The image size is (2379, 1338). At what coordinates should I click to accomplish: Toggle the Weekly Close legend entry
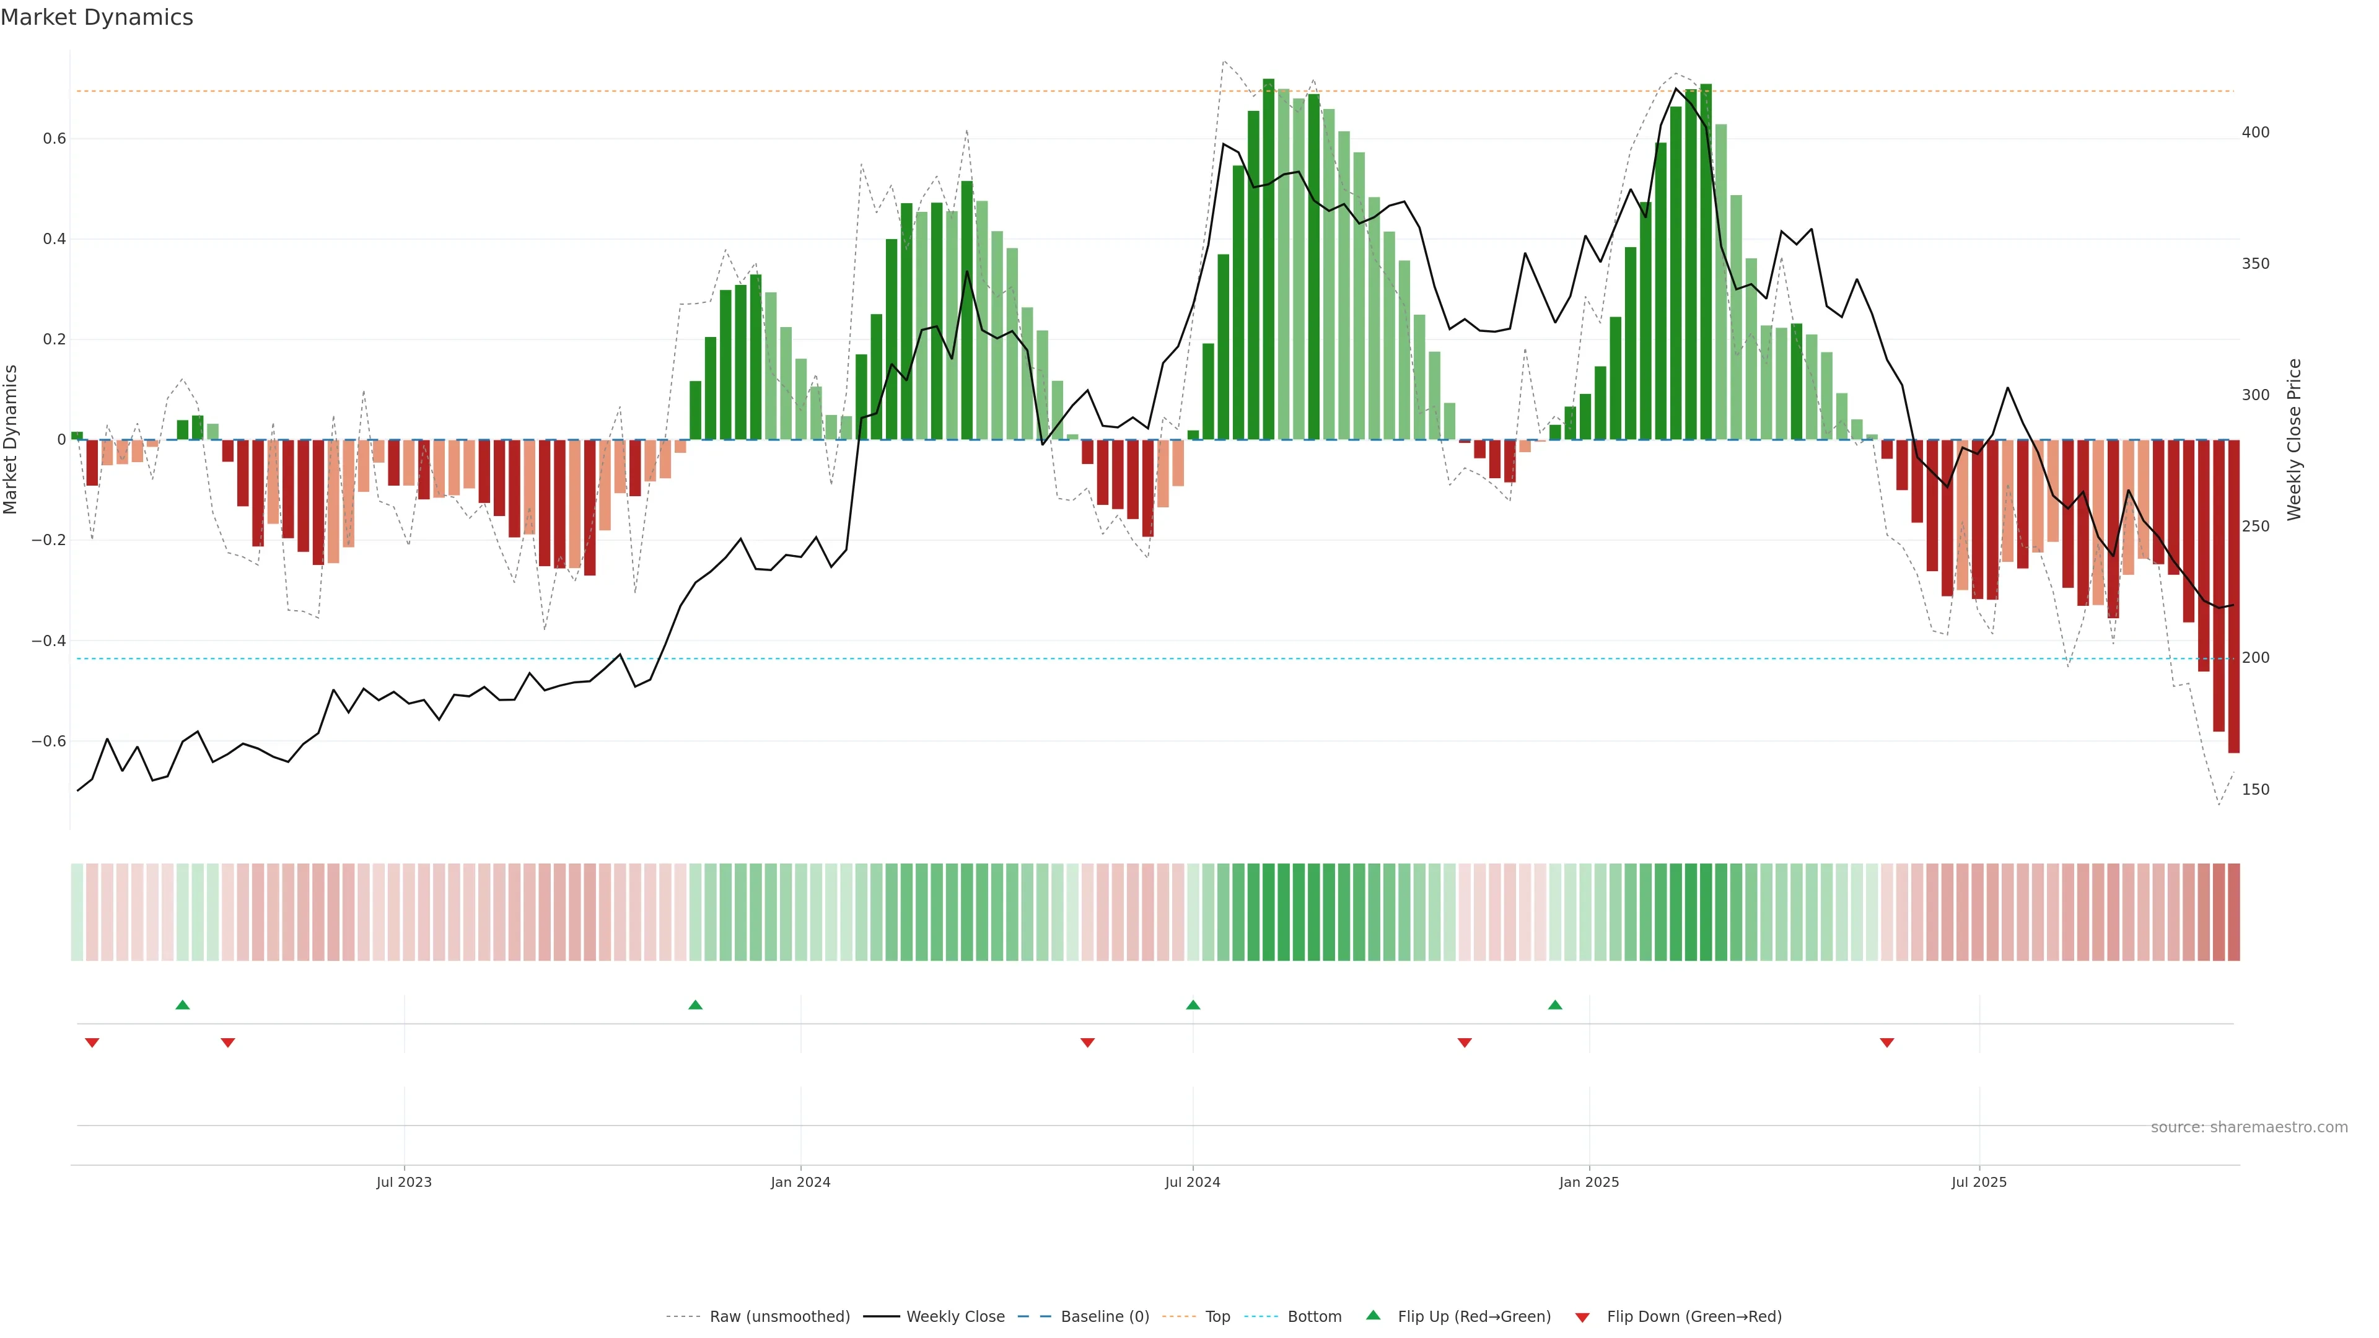point(955,1317)
